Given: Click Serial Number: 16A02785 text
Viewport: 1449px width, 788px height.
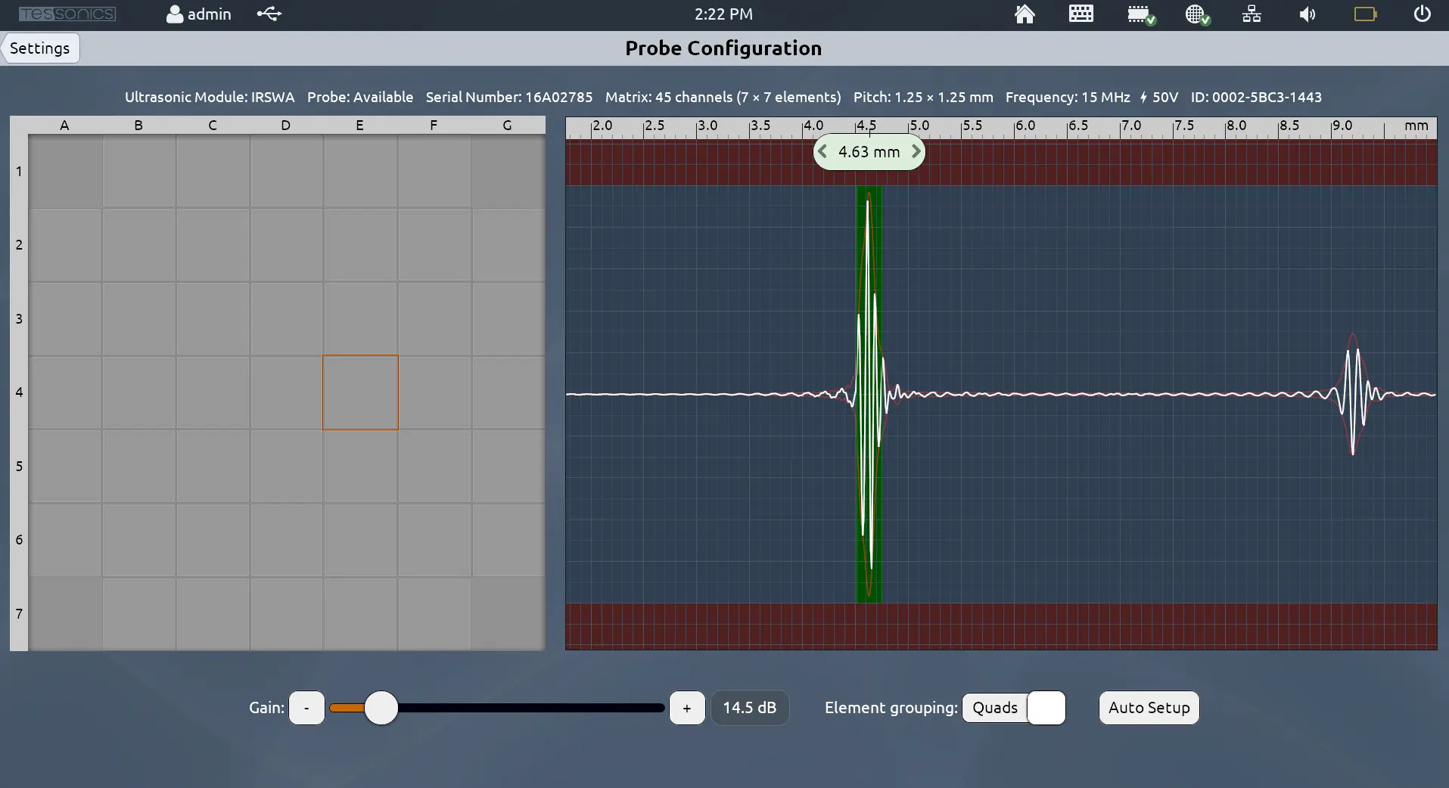Looking at the screenshot, I should (x=509, y=97).
